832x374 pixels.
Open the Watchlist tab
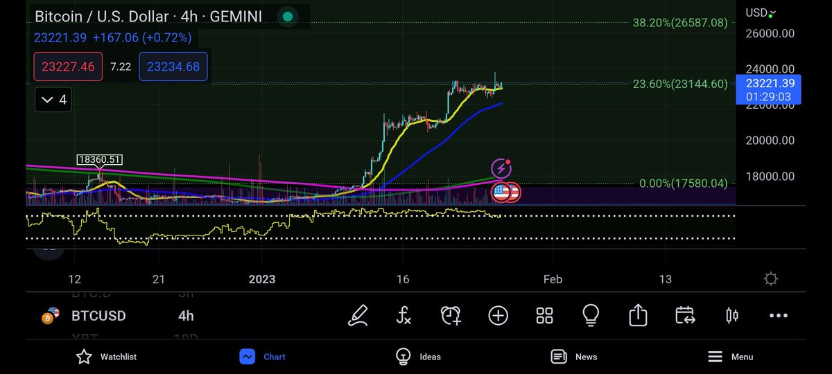click(106, 357)
